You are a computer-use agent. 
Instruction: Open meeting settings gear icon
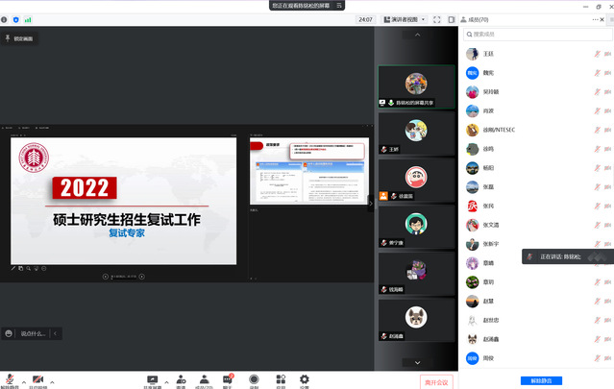[x=305, y=379]
